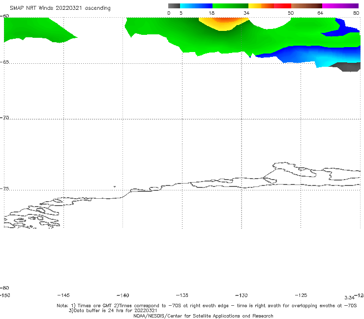
Task: Click the color bar label '64'
Action: [x=320, y=13]
